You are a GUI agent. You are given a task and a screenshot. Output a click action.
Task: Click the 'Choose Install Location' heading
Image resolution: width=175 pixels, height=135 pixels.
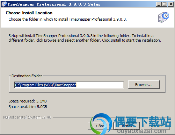tap(29, 13)
